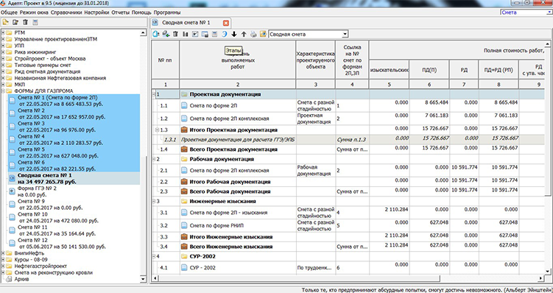Click the trash delete icon in the estimate toolbar
The height and width of the screenshot is (293, 553).
point(175,34)
